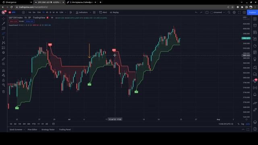This screenshot has width=258, height=145.
Task: Toggle magnet mode in left toolbar
Action: (4, 70)
